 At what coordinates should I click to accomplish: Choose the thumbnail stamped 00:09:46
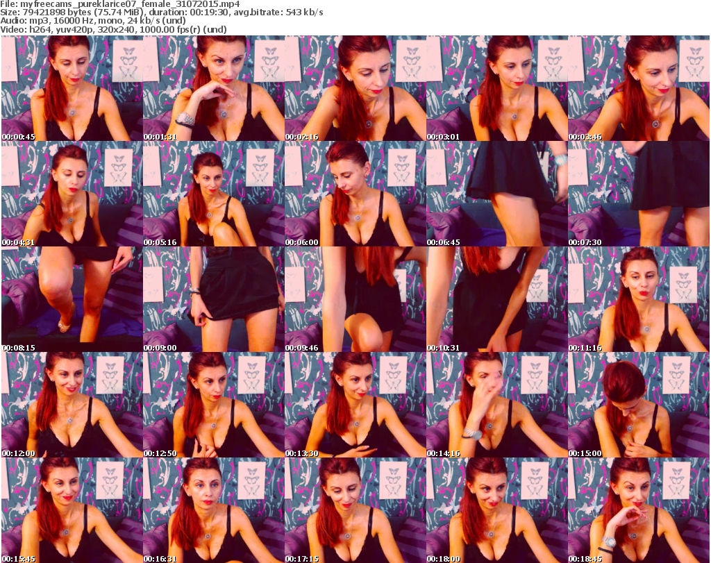click(x=355, y=300)
